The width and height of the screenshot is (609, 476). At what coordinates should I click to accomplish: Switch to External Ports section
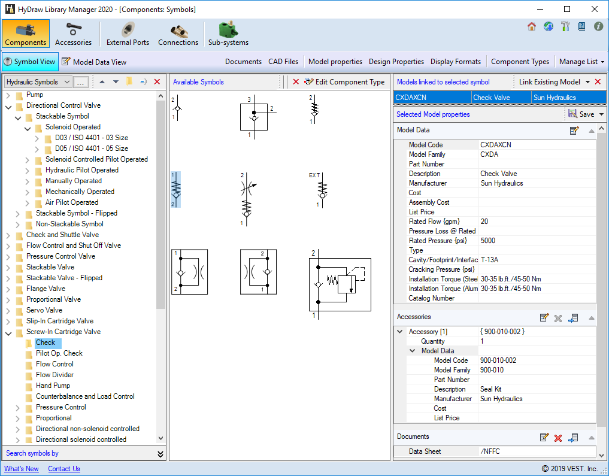click(x=128, y=35)
